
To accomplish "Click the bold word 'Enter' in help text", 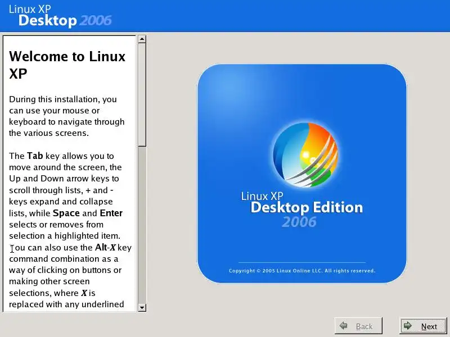I will point(111,213).
